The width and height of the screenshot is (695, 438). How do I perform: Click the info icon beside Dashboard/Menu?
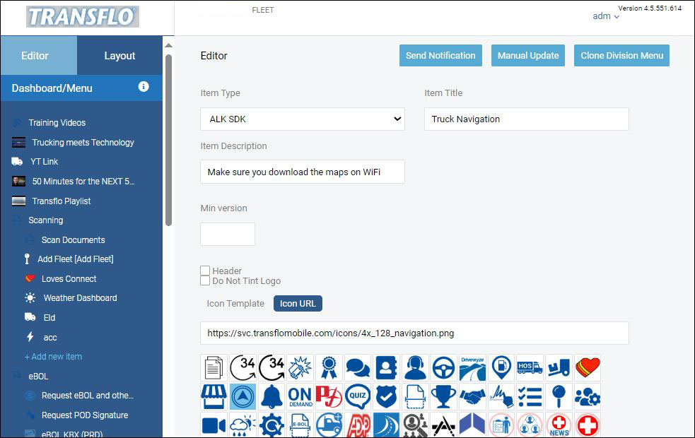(144, 86)
